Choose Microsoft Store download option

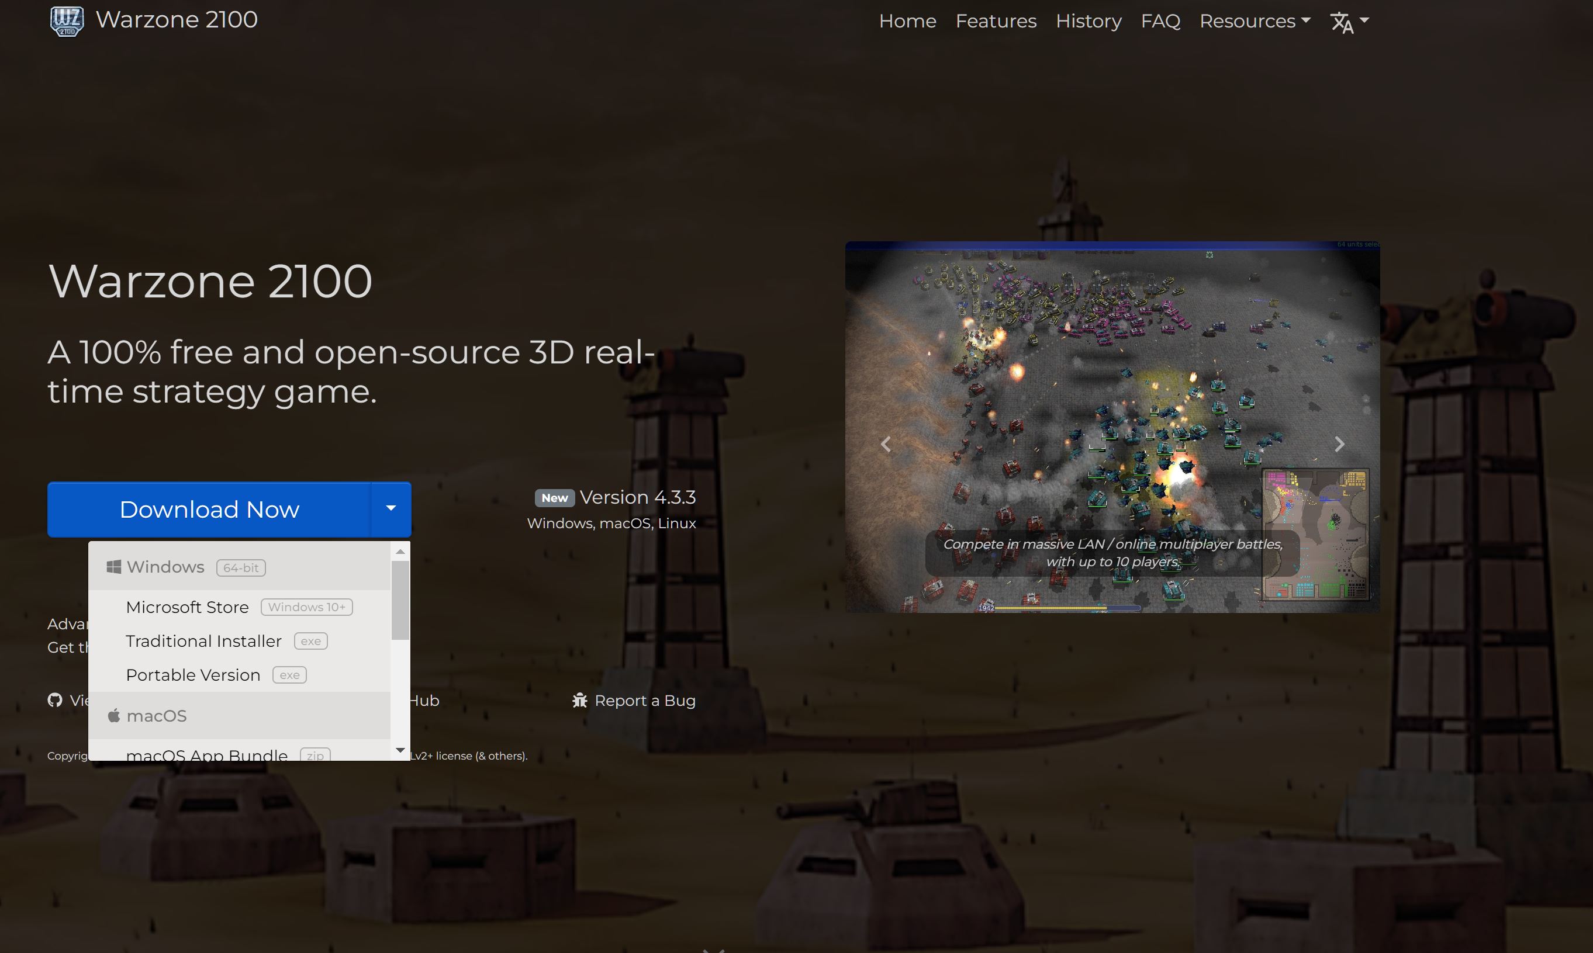(239, 607)
